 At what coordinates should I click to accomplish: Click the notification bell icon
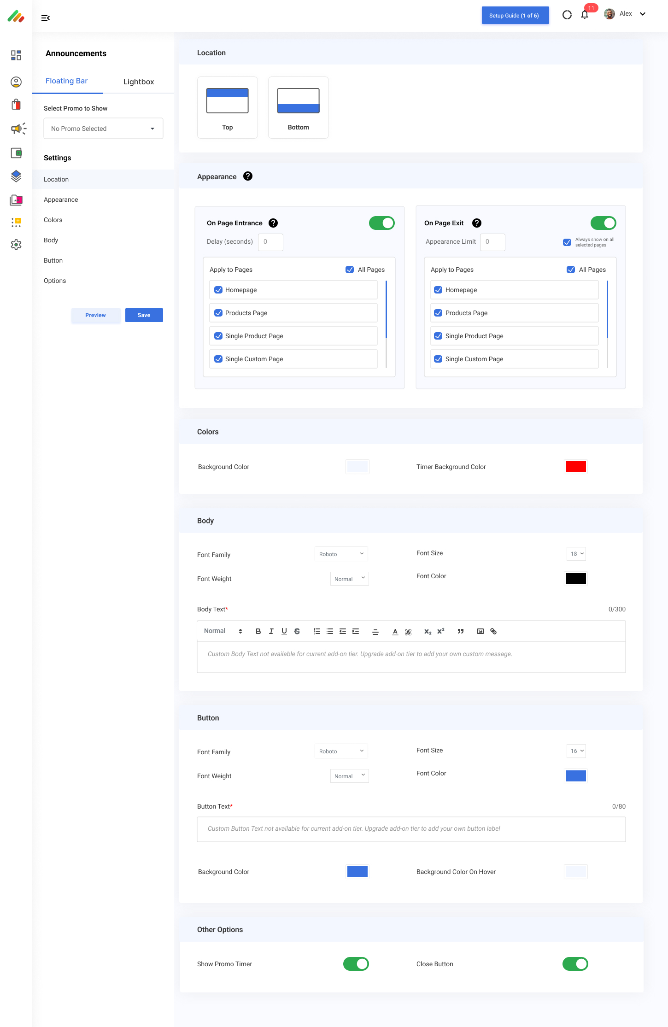pyautogui.click(x=585, y=15)
